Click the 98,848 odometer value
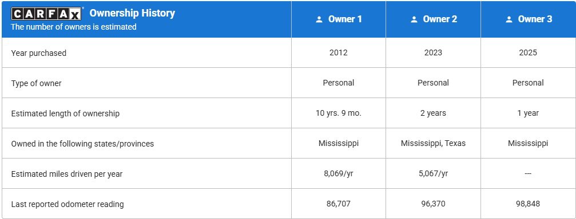Image resolution: width=576 pixels, height=219 pixels. pyautogui.click(x=528, y=204)
